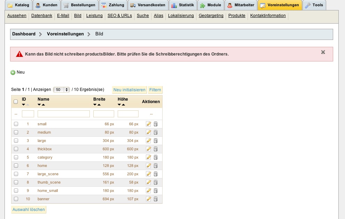345x219 pixels.
Task: Open the Tools tab
Action: [x=314, y=5]
